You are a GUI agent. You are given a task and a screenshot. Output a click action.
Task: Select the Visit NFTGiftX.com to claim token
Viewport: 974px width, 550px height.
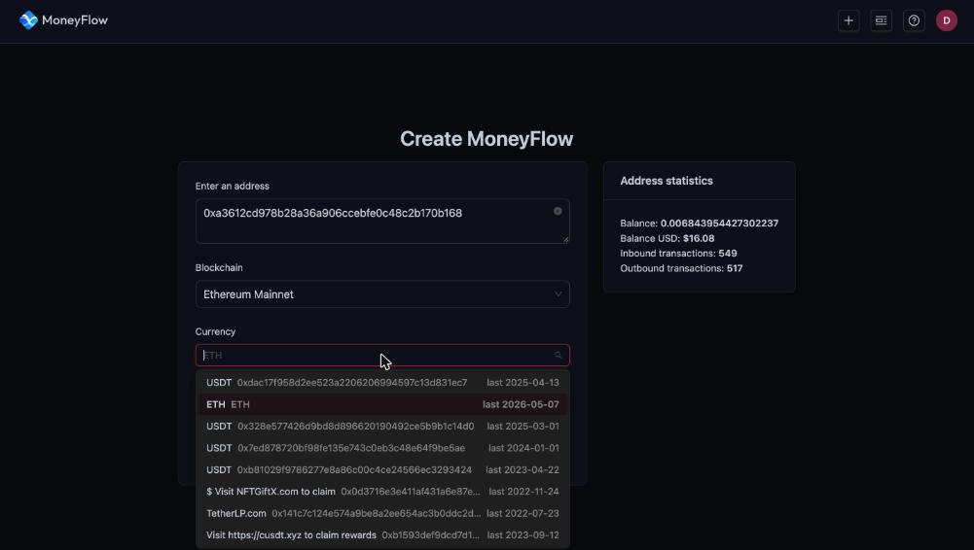click(x=382, y=492)
